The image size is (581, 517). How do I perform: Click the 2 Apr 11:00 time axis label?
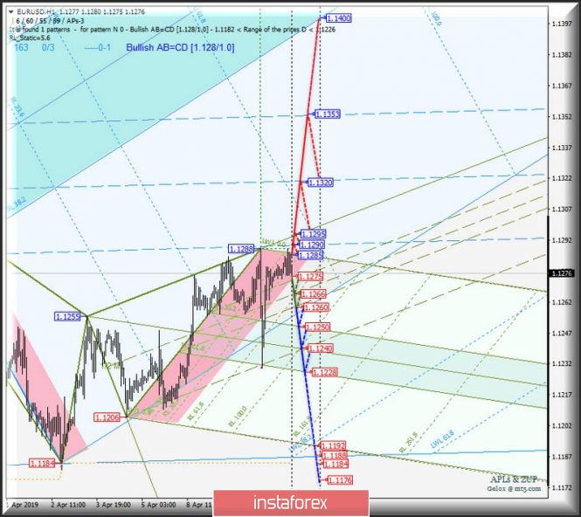[68, 505]
